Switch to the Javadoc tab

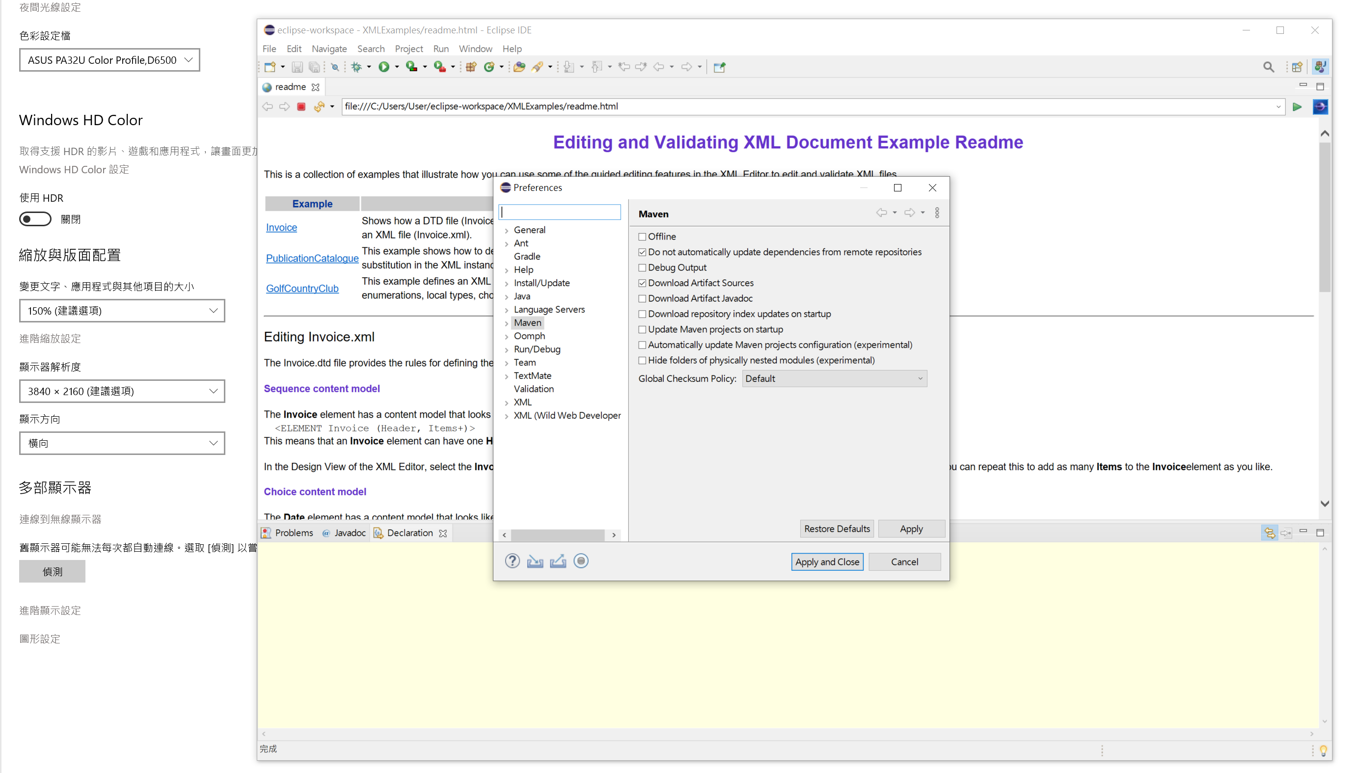click(344, 533)
